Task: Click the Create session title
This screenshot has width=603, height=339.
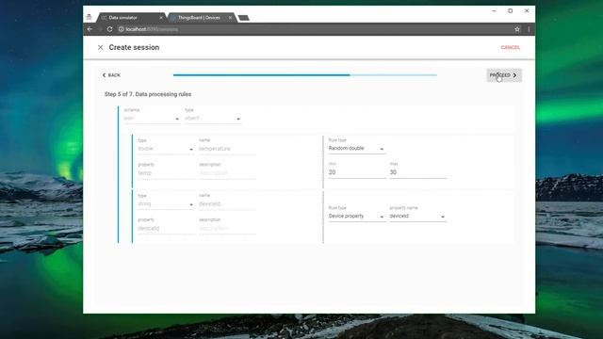Action: [x=134, y=47]
